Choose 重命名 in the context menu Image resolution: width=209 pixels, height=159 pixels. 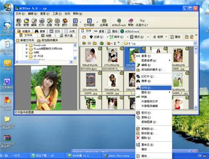click(x=153, y=145)
